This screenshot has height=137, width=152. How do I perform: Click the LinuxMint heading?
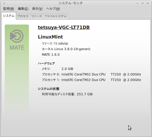click(x=50, y=37)
